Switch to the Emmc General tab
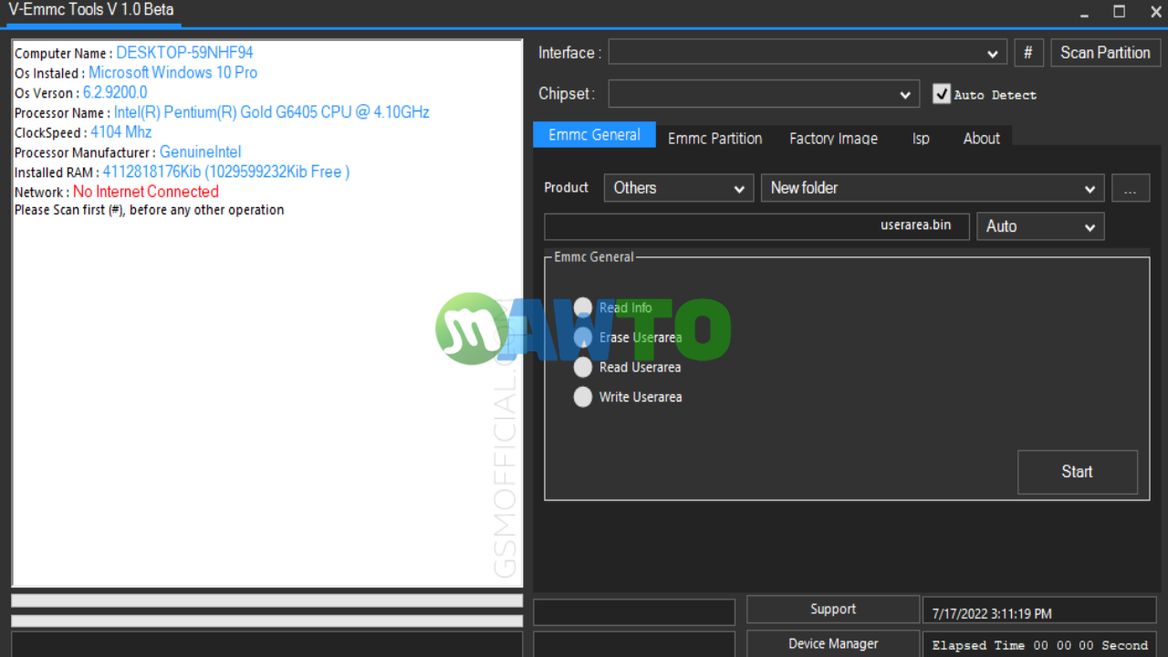 [x=594, y=135]
